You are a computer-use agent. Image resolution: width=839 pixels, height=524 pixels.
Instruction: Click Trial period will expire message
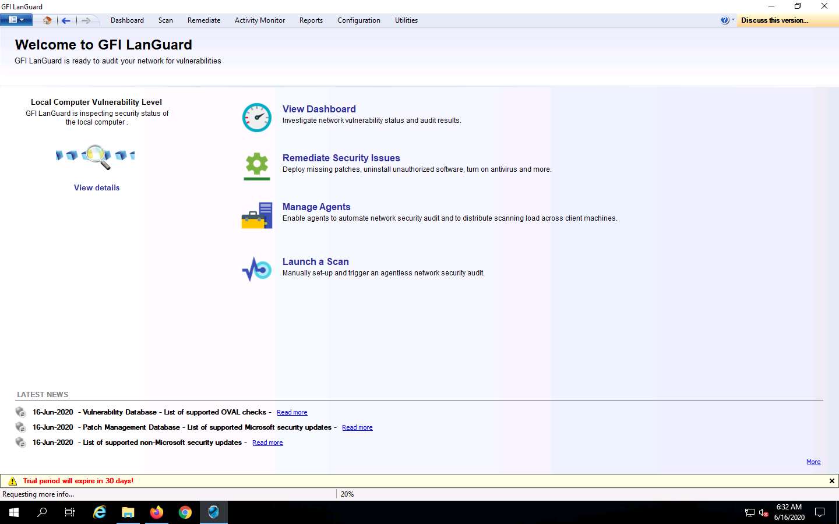pyautogui.click(x=78, y=481)
